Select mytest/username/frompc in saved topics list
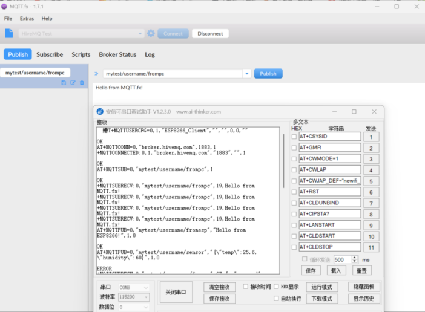 [35, 73]
